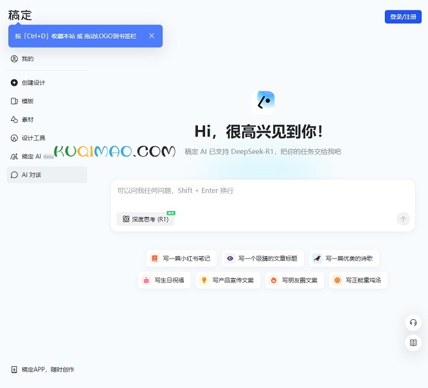The width and height of the screenshot is (428, 388).
Task: Click the AI assistant logo above the greeting
Action: (x=263, y=102)
